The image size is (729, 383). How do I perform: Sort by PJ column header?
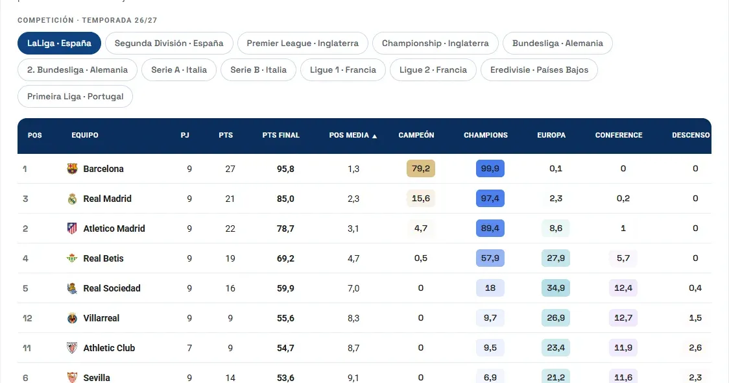point(185,135)
